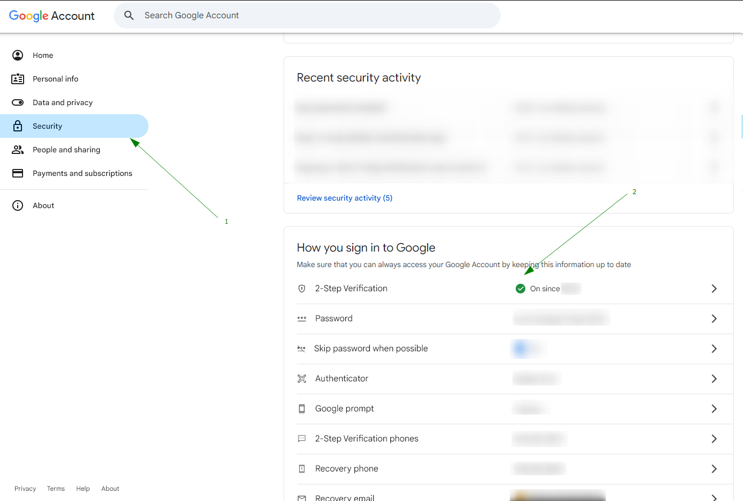Expand the 2-Step Verification row chevron
Image resolution: width=743 pixels, height=501 pixels.
click(x=714, y=289)
